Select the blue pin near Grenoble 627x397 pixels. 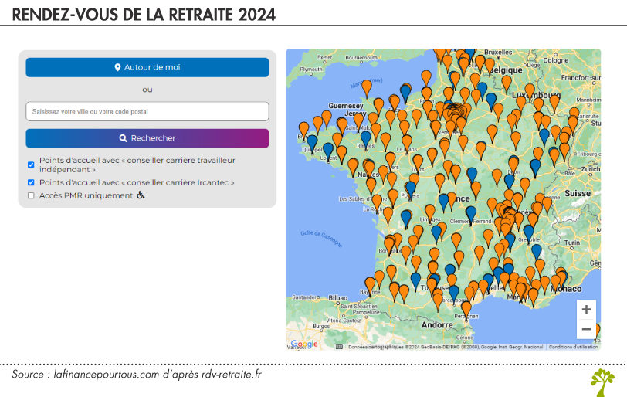coord(529,233)
